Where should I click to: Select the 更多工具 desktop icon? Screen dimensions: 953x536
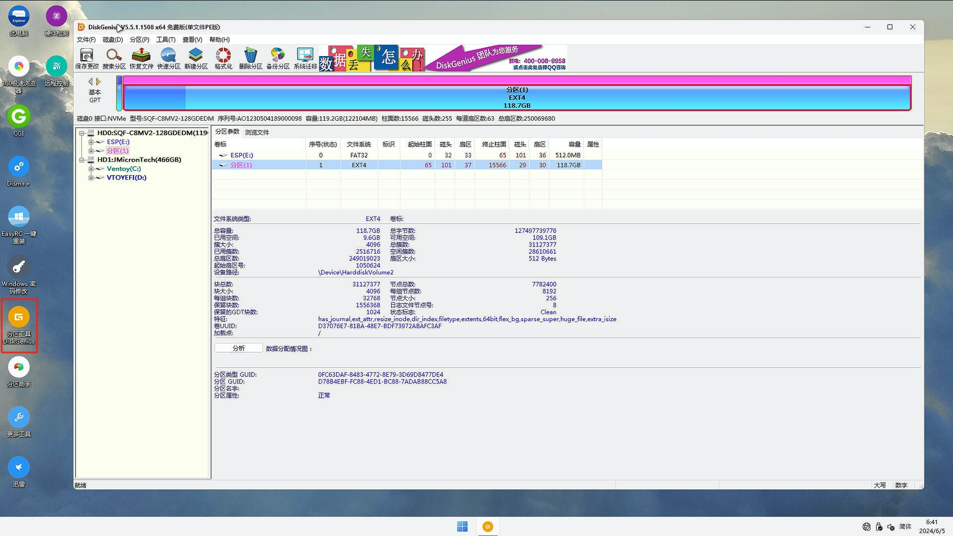(19, 422)
